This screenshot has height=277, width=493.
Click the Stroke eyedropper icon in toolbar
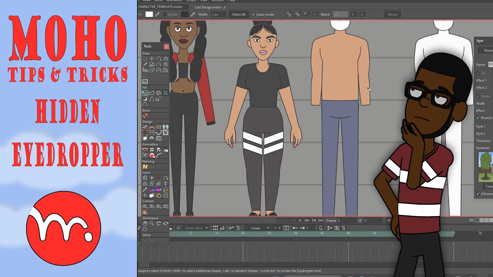pyautogui.click(x=193, y=14)
